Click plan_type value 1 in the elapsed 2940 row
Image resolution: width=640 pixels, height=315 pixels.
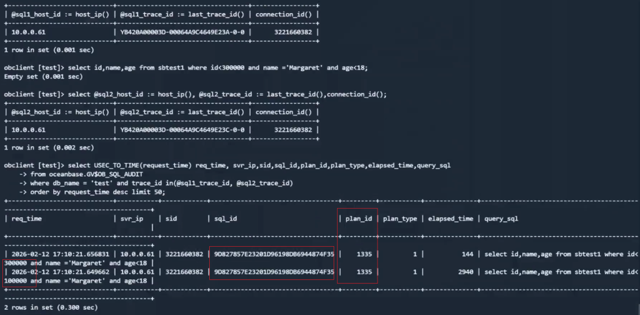point(415,272)
